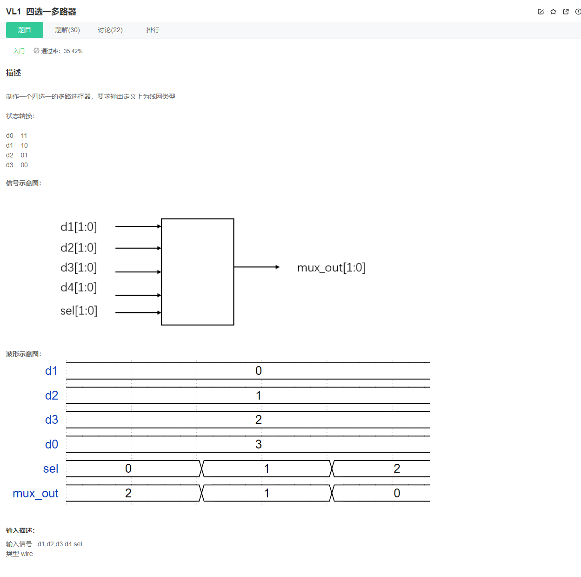
Task: Switch to the 讨论(22) tab
Action: tap(110, 30)
